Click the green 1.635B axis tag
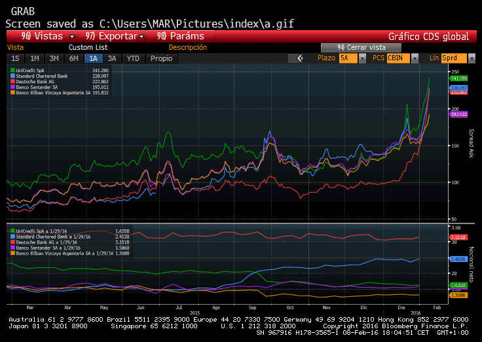The width and height of the screenshot is (482, 342). pyautogui.click(x=458, y=285)
